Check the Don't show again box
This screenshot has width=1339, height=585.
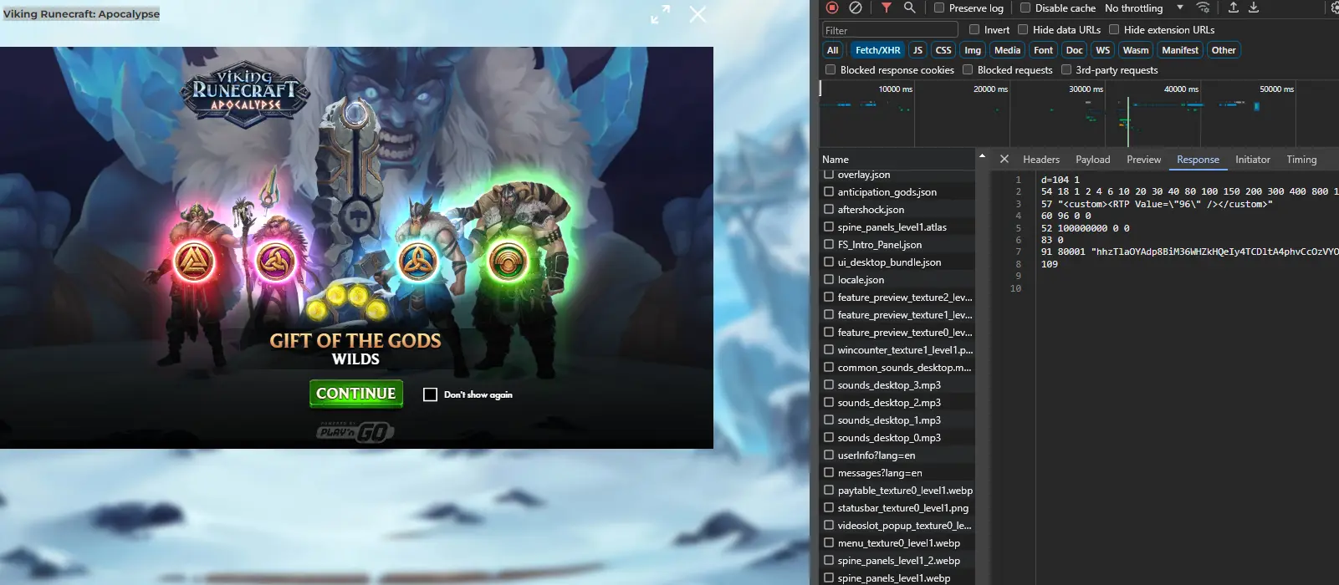[430, 394]
